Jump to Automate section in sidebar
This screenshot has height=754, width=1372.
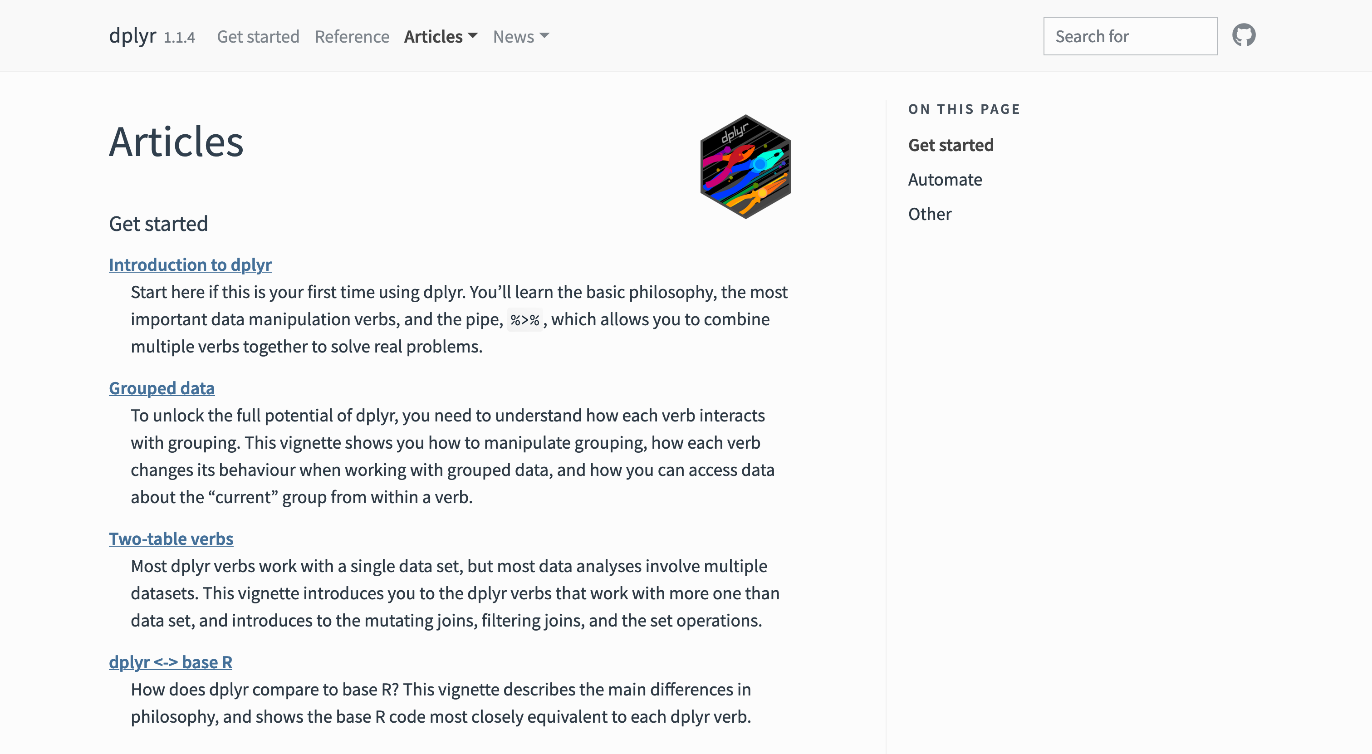[945, 180]
